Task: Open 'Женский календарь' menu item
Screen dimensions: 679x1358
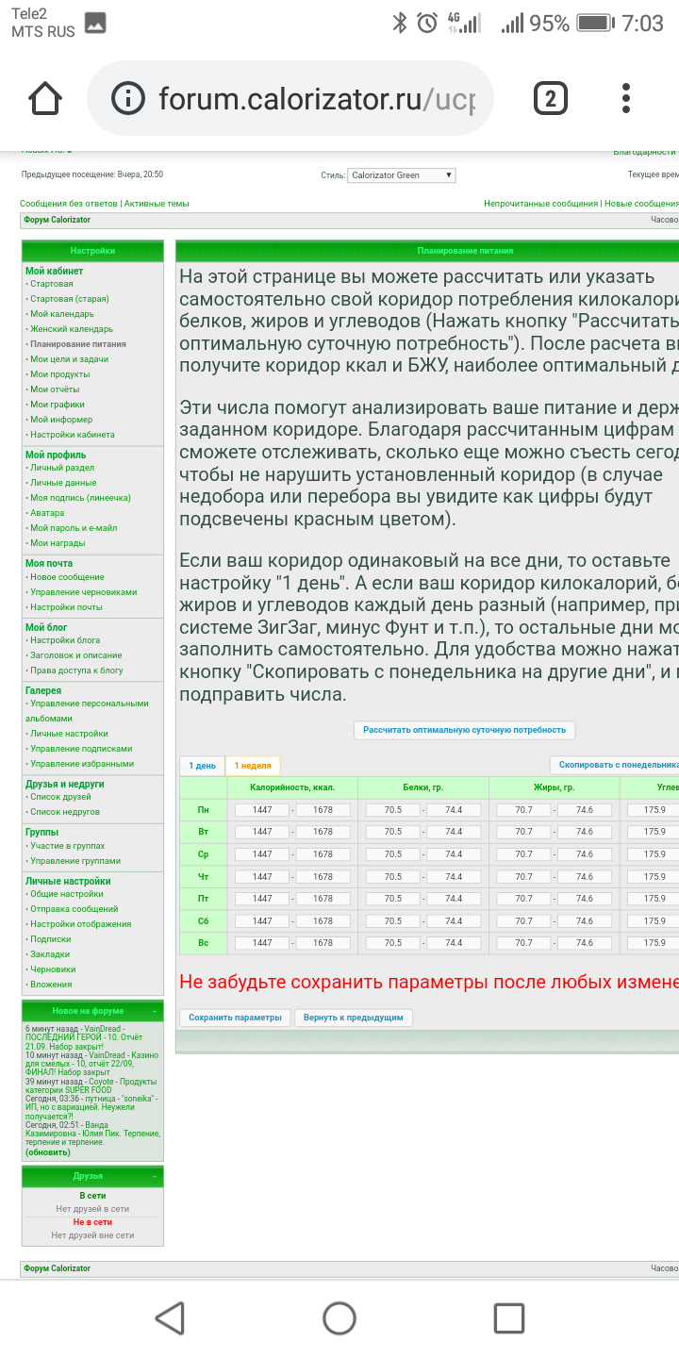Action: [72, 329]
